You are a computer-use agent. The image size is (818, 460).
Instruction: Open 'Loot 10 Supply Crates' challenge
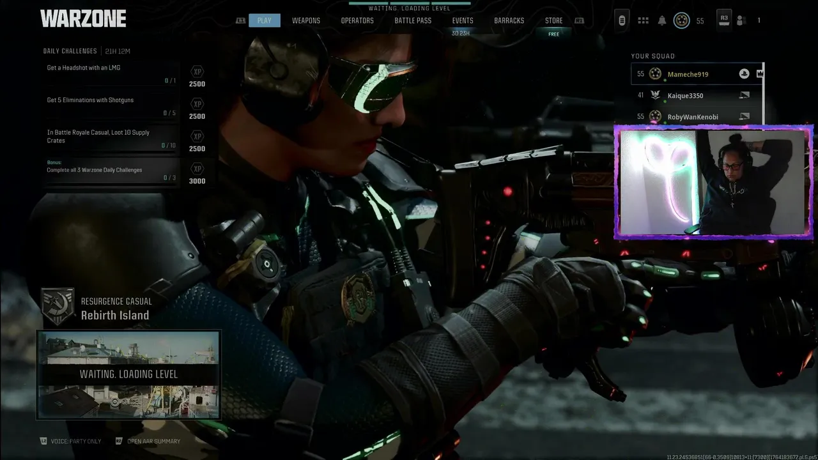112,139
